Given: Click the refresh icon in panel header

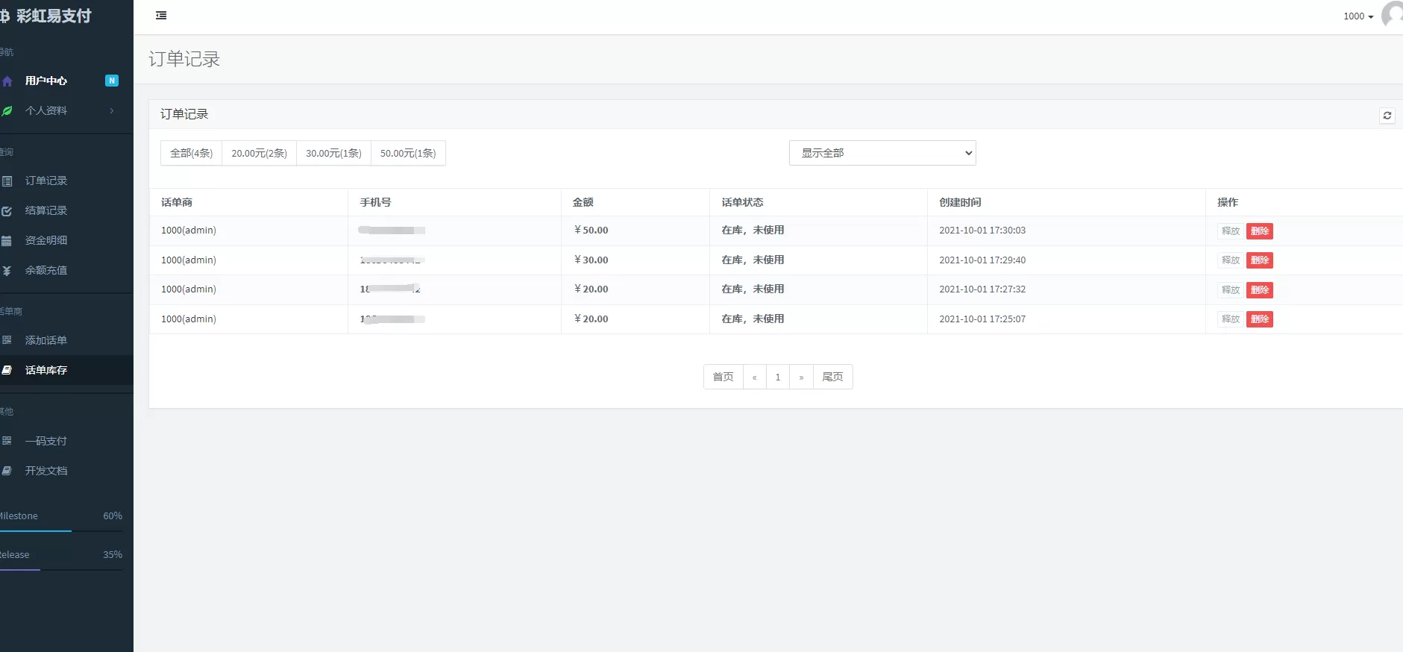Looking at the screenshot, I should coord(1387,116).
